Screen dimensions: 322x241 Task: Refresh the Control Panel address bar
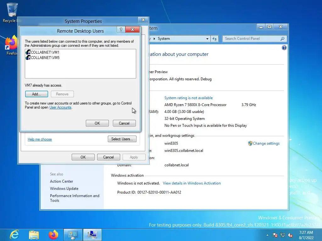pos(214,39)
